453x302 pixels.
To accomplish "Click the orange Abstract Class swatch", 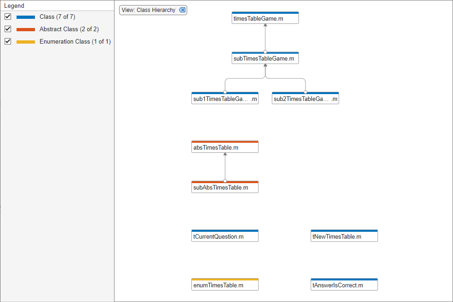I will 26,29.
